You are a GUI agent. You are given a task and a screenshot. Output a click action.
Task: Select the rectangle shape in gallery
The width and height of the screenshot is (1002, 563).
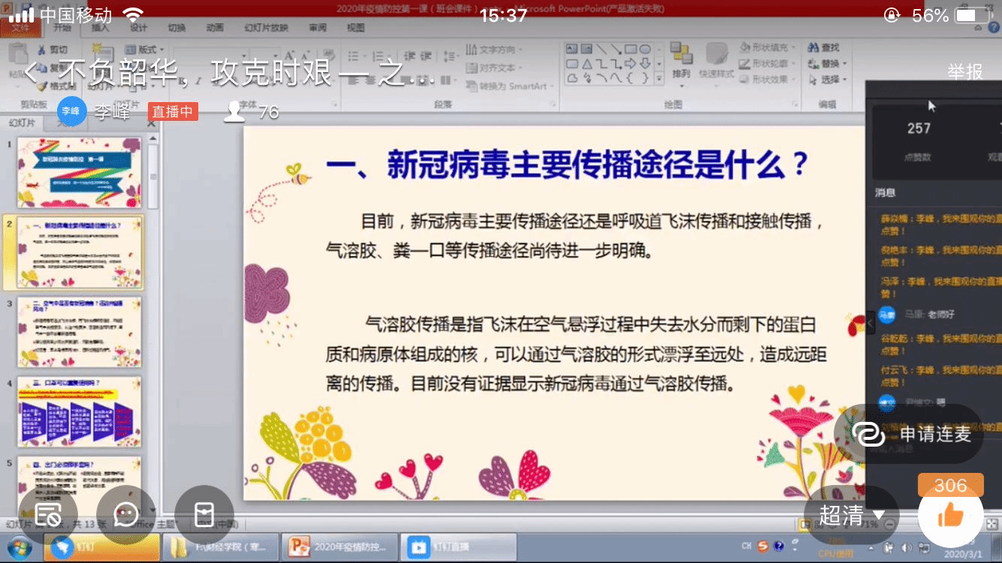[632, 49]
